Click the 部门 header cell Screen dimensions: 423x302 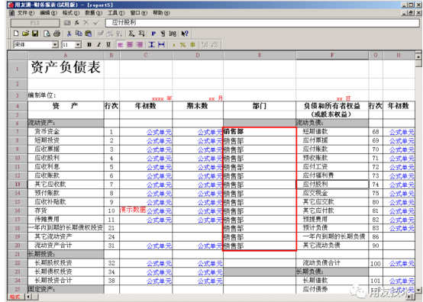click(x=260, y=106)
